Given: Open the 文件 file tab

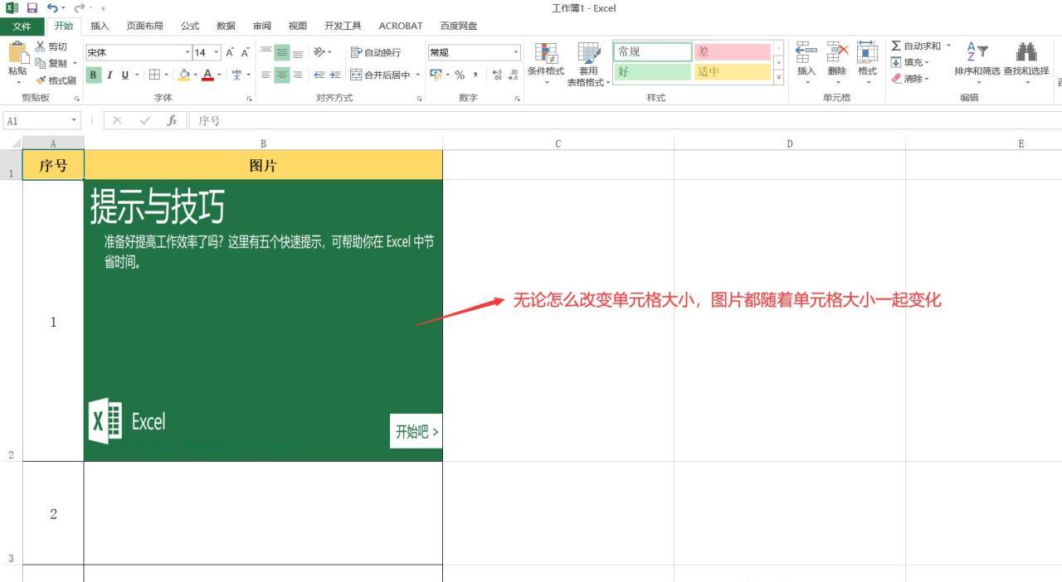Looking at the screenshot, I should [22, 27].
